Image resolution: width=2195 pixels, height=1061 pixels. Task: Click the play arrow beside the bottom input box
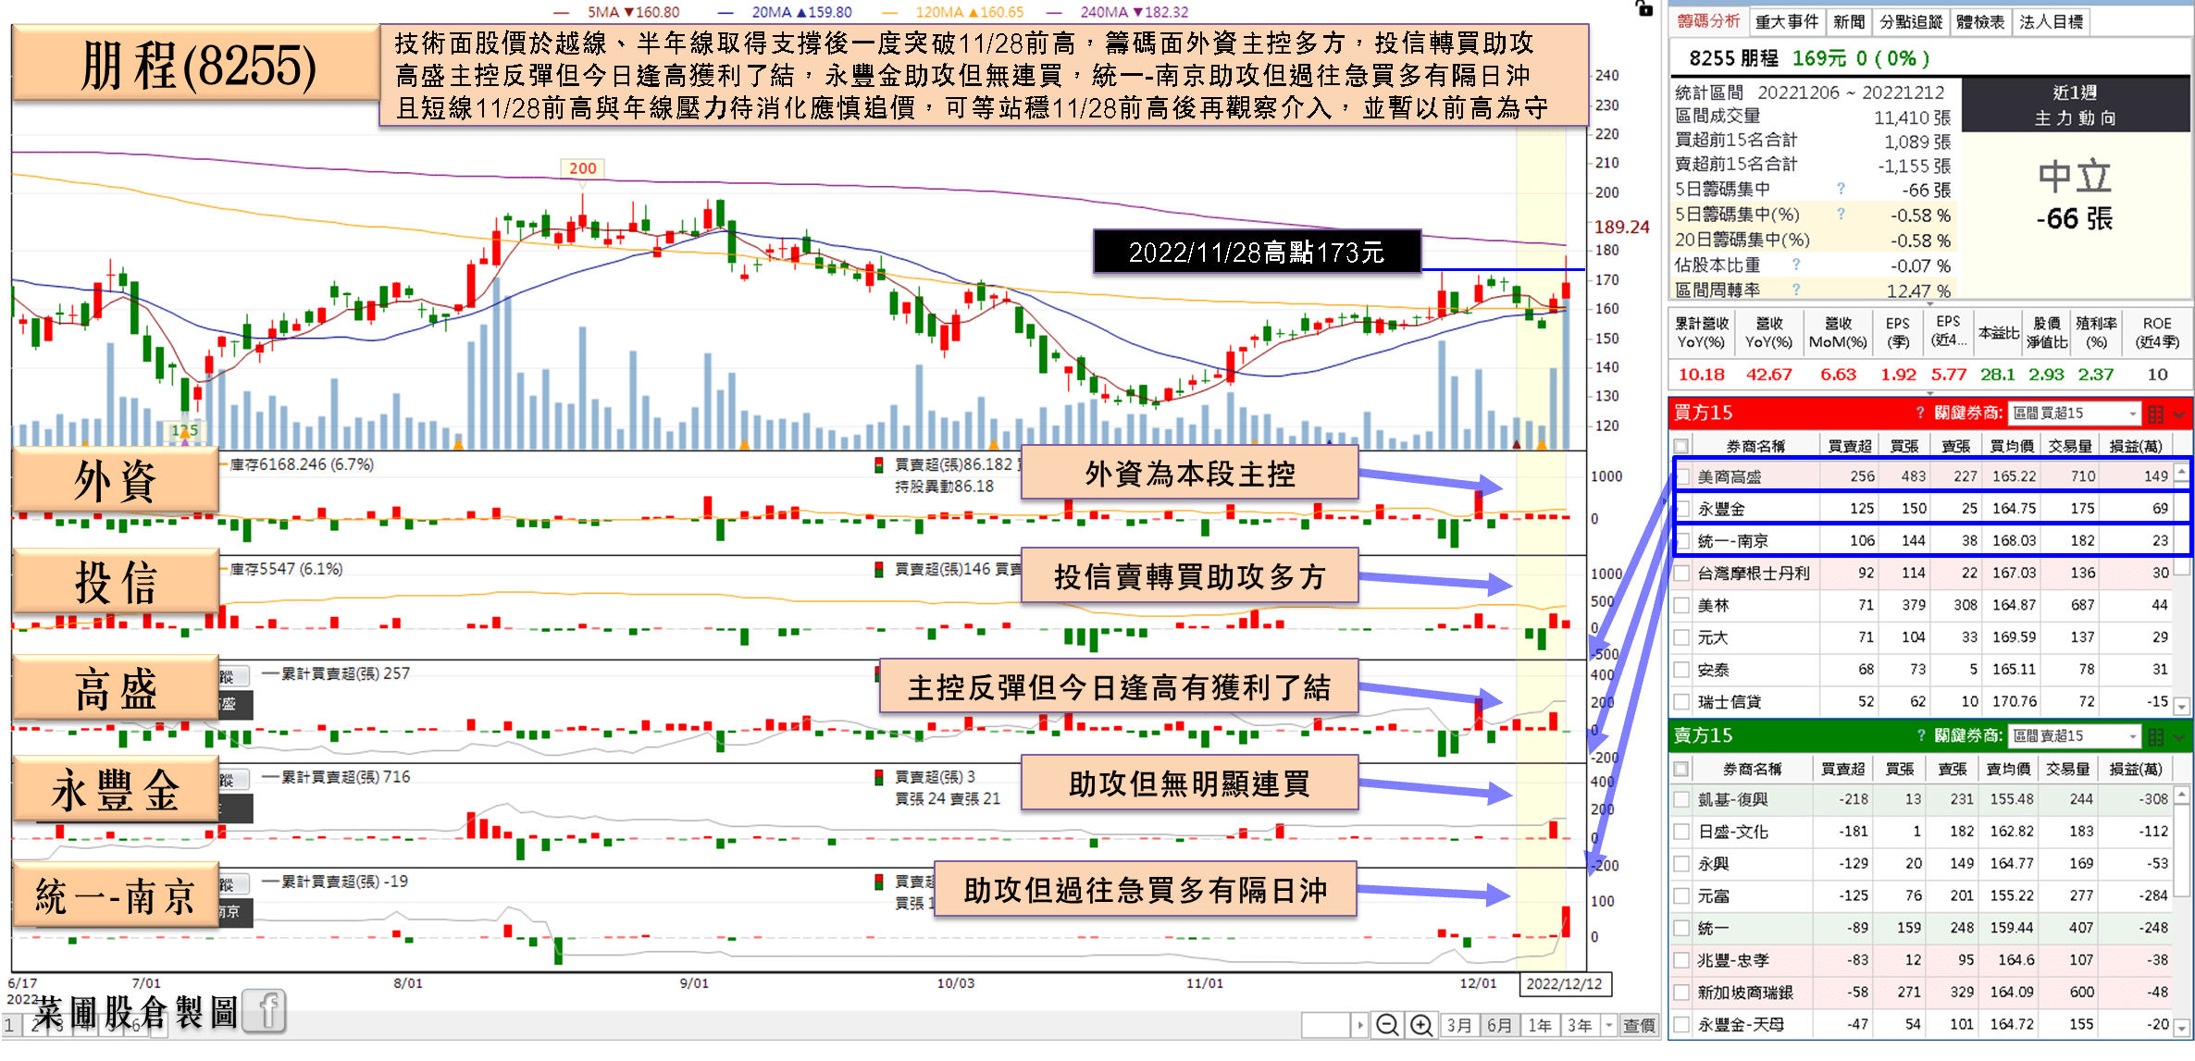(1359, 1025)
